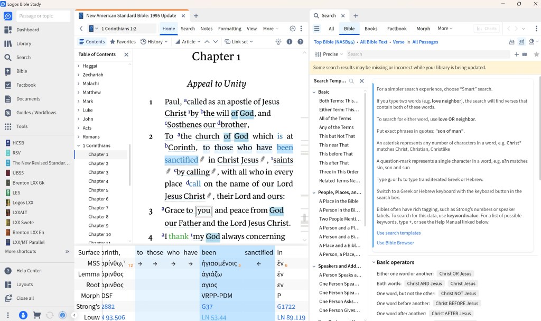The width and height of the screenshot is (541, 321).
Task: Open the Precise search mode dropdown
Action: 329,54
